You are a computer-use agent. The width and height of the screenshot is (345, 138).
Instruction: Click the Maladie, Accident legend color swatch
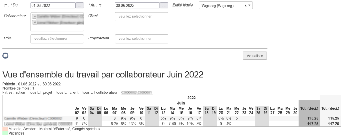[5, 129]
